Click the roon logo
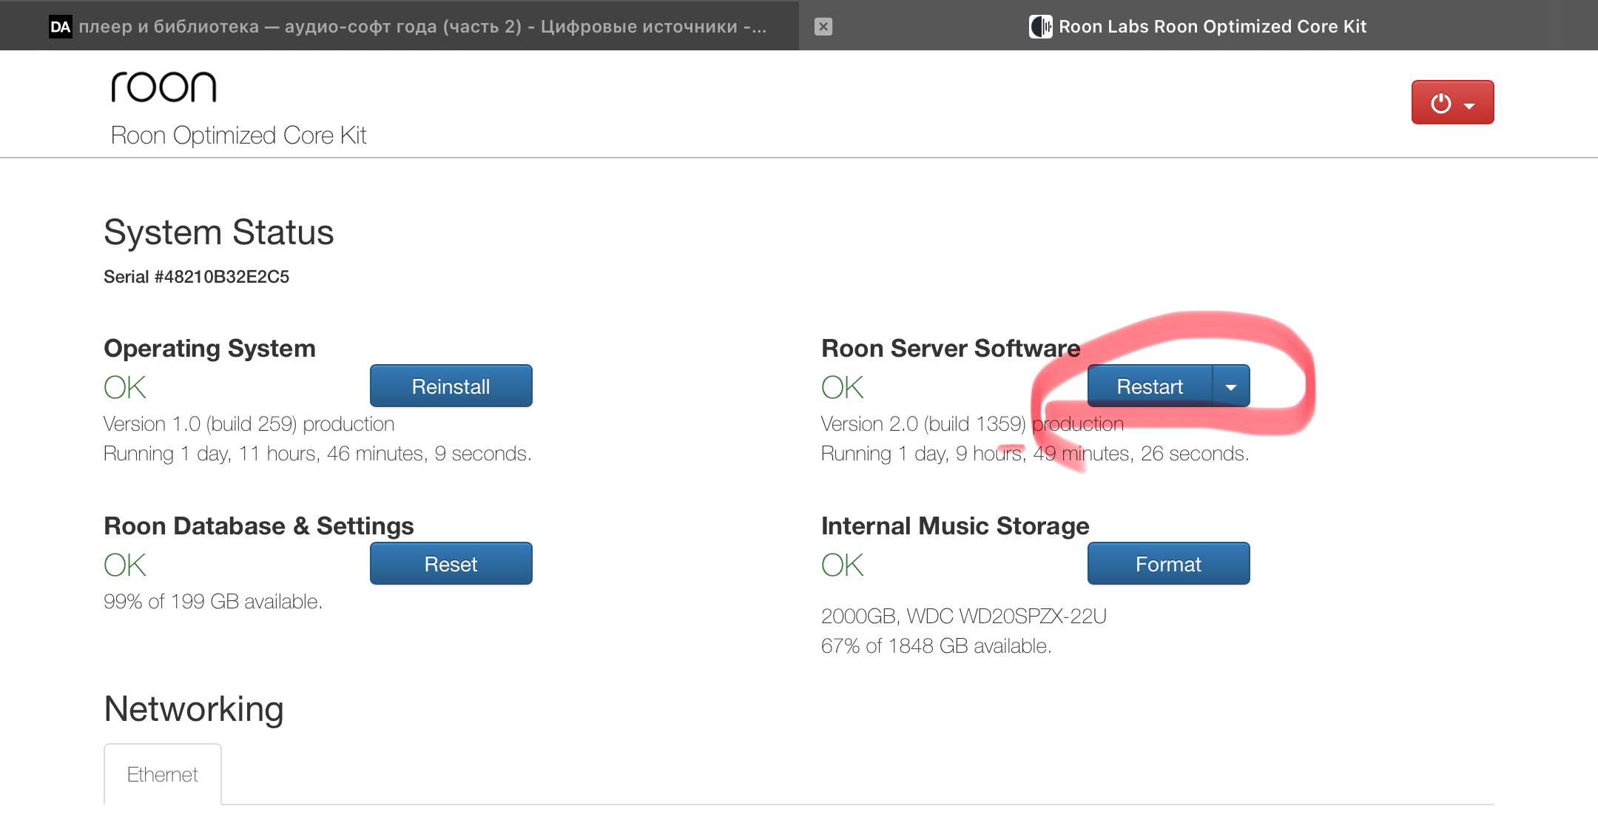1598x826 pixels. point(163,87)
